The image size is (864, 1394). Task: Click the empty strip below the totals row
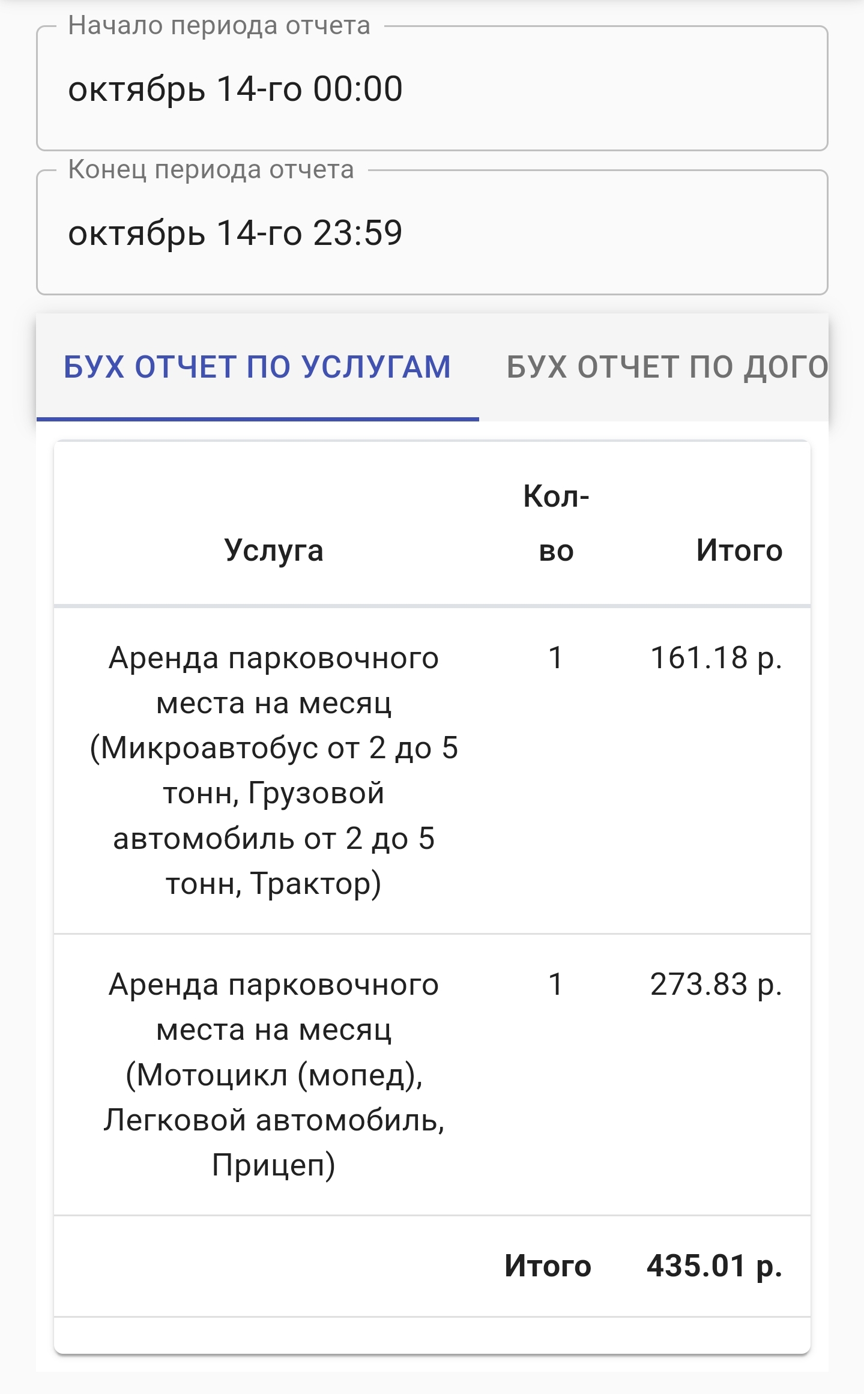click(x=432, y=1335)
